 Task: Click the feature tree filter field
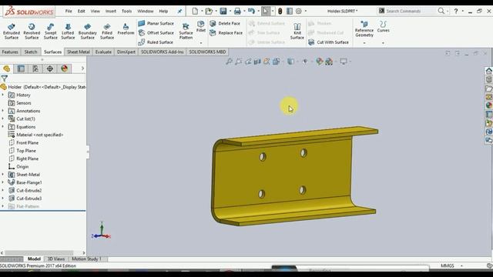[46, 78]
